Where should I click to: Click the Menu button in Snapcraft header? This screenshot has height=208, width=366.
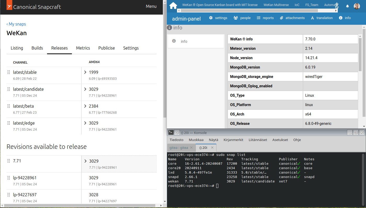click(151, 6)
